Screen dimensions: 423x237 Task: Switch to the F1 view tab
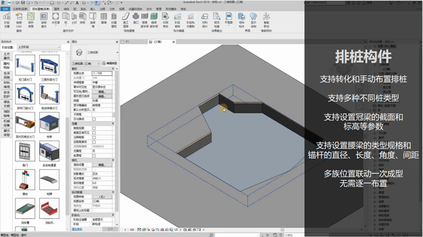127,42
